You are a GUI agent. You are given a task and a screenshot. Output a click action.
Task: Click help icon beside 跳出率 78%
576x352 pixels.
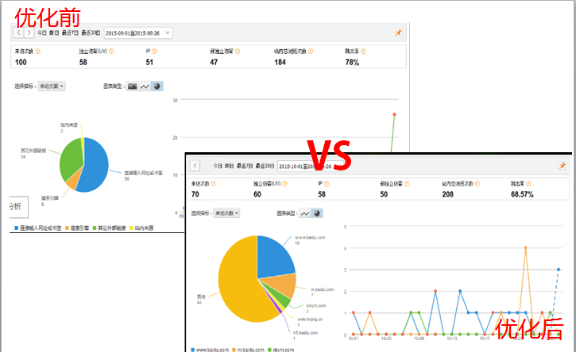coord(365,52)
